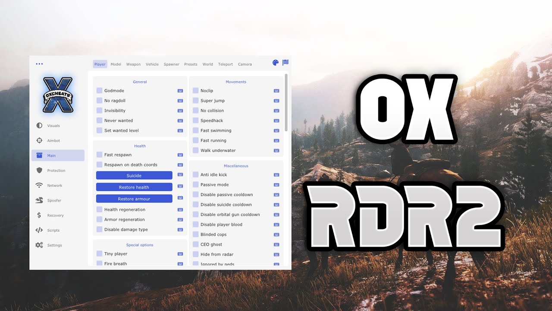Open Visuals section in sidebar
552x311 pixels.
coord(58,126)
